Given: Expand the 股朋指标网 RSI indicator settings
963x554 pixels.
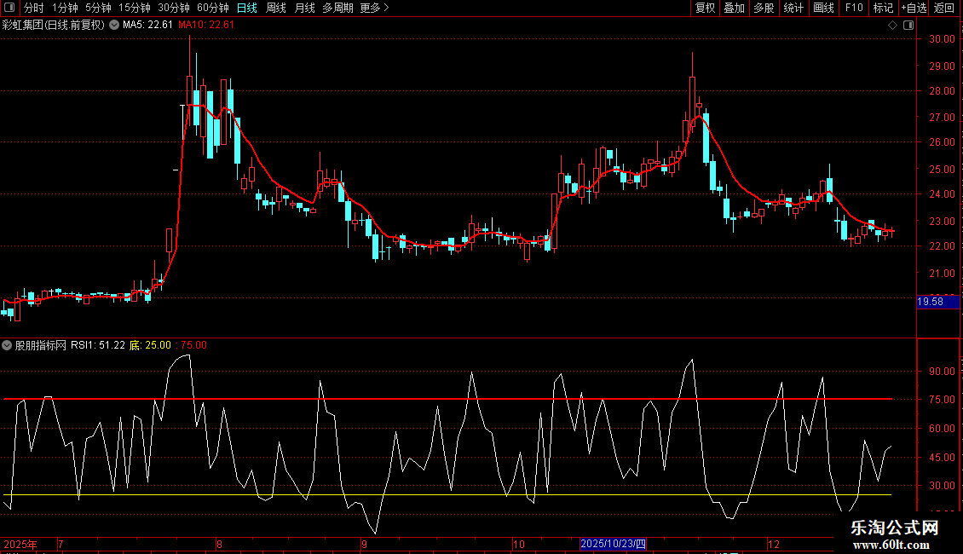Looking at the screenshot, I should click(7, 345).
